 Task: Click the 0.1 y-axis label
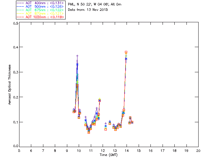click(16, 122)
